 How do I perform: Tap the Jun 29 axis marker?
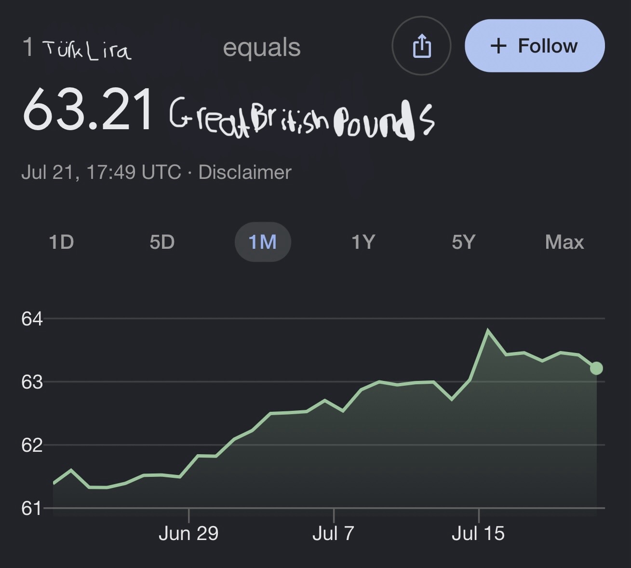tap(188, 533)
